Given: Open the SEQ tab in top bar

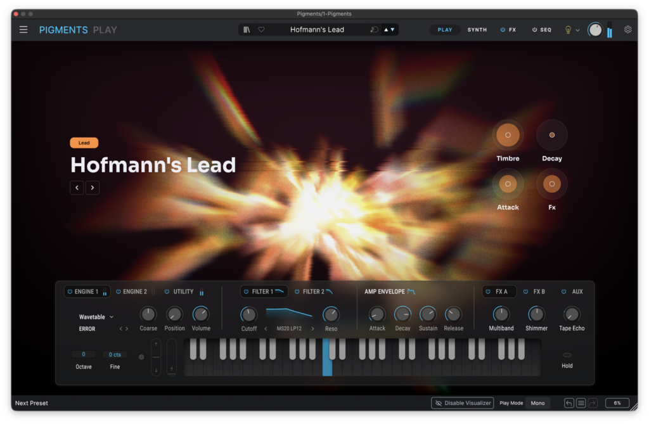Looking at the screenshot, I should 546,30.
